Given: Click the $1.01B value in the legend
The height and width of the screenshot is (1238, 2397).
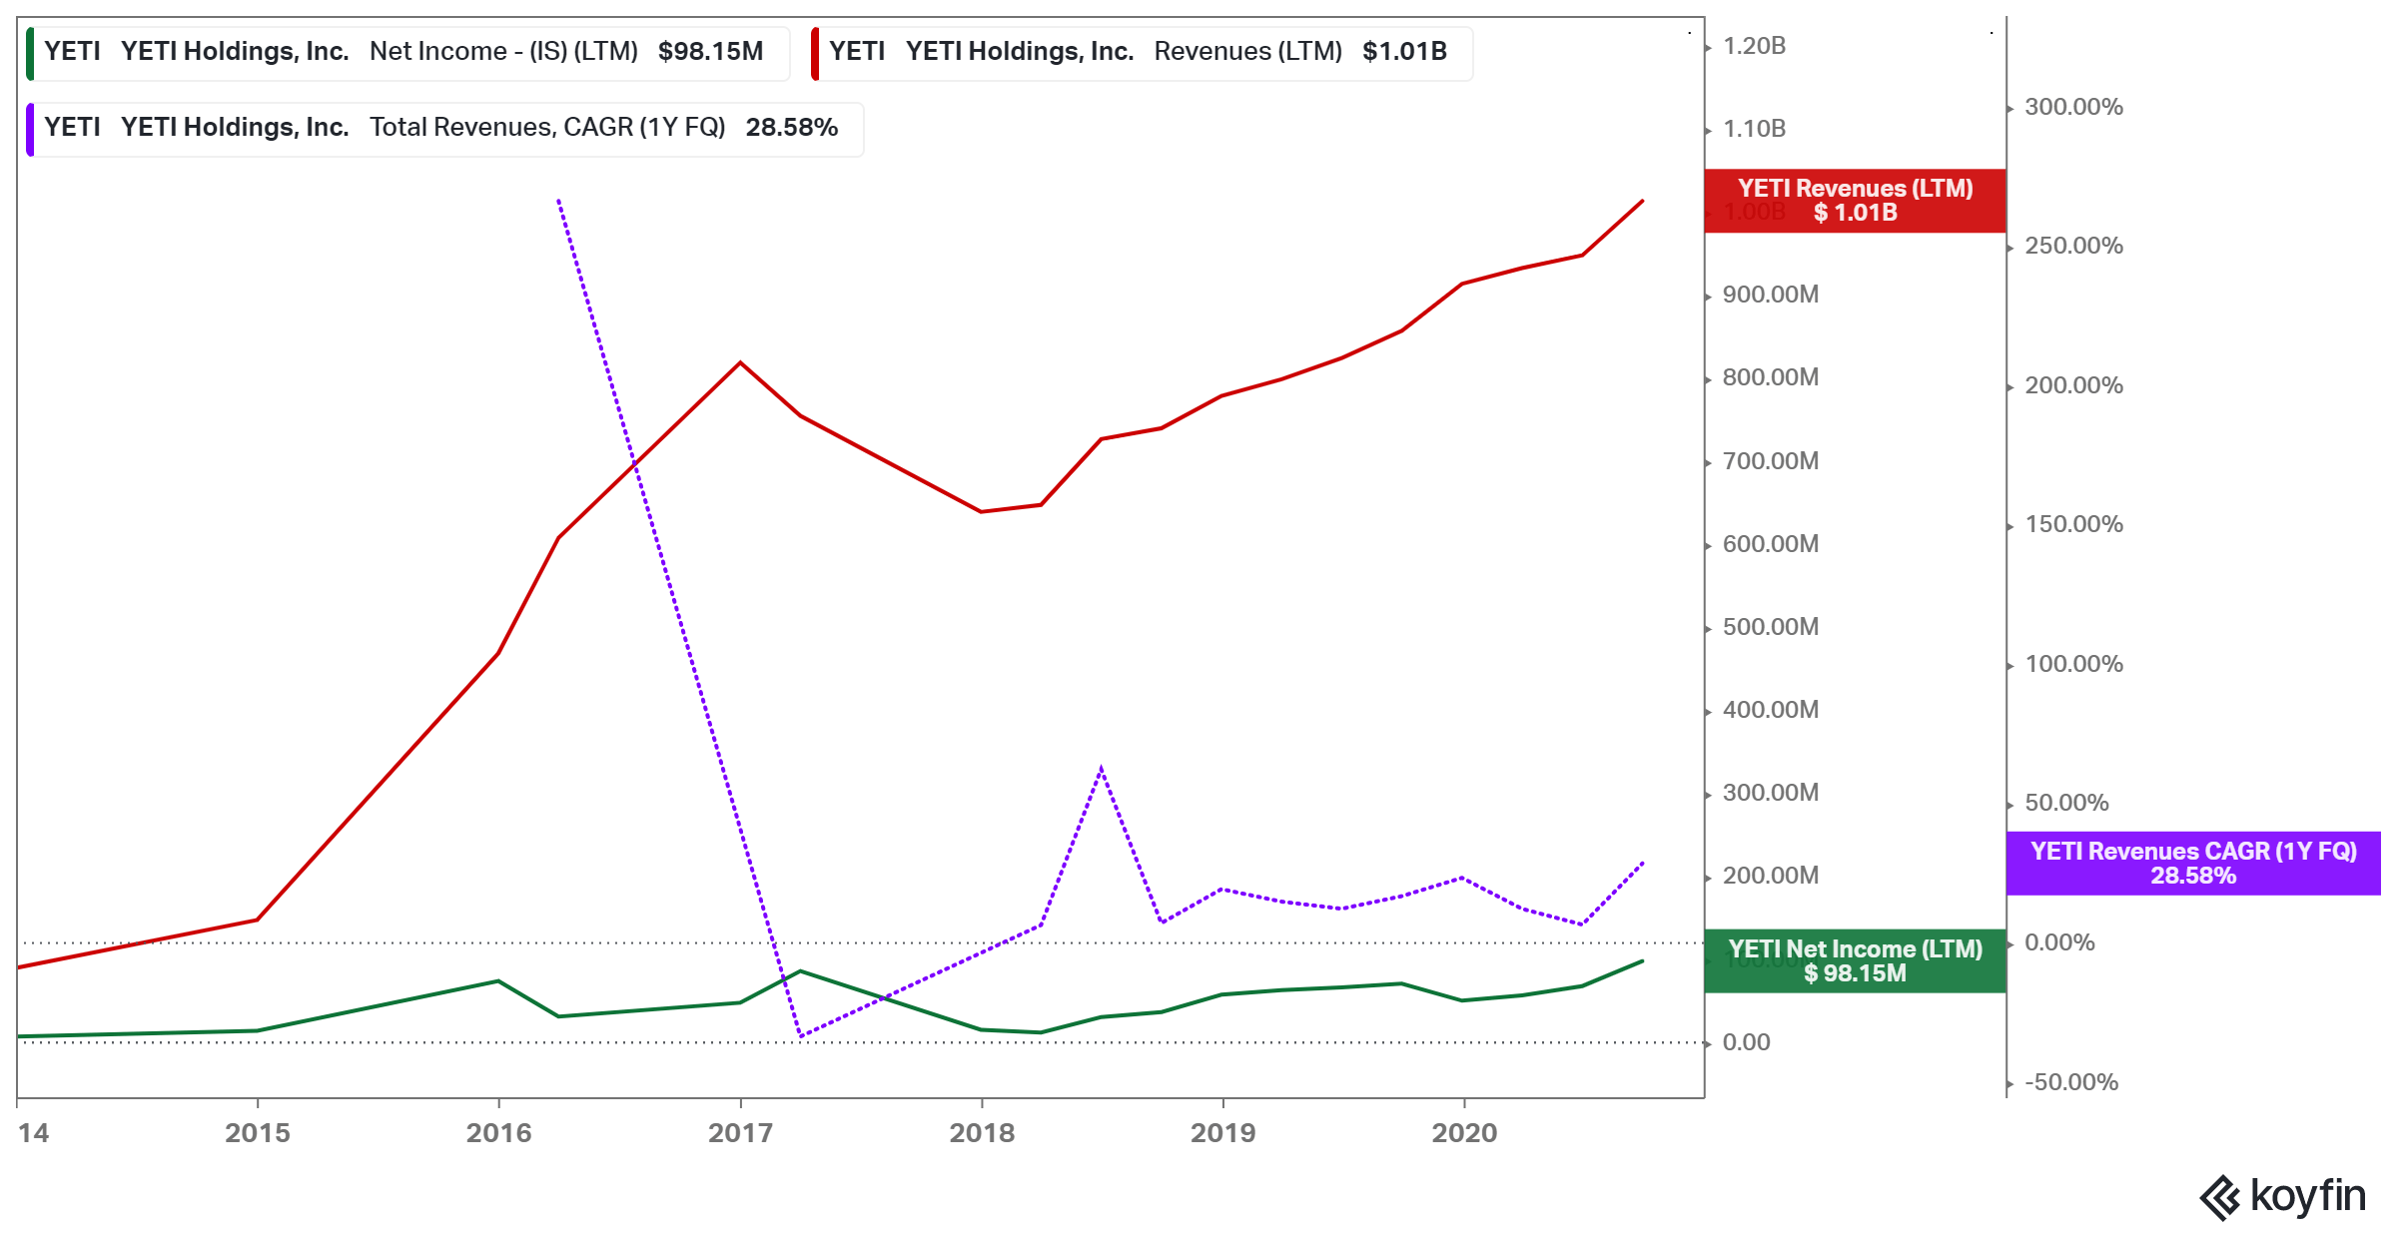Looking at the screenshot, I should click(x=1404, y=52).
